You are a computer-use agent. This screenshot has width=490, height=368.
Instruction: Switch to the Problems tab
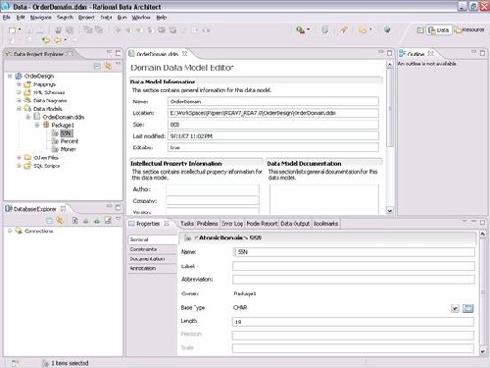207,224
